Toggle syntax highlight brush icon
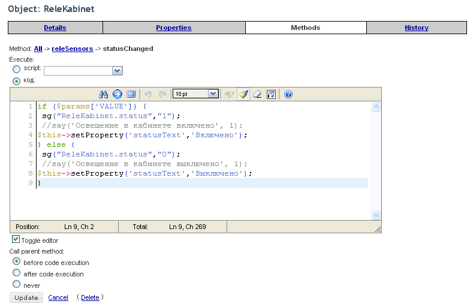 click(x=243, y=94)
